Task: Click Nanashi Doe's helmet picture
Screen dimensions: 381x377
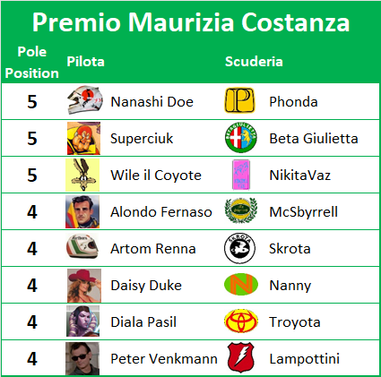Action: pos(85,100)
